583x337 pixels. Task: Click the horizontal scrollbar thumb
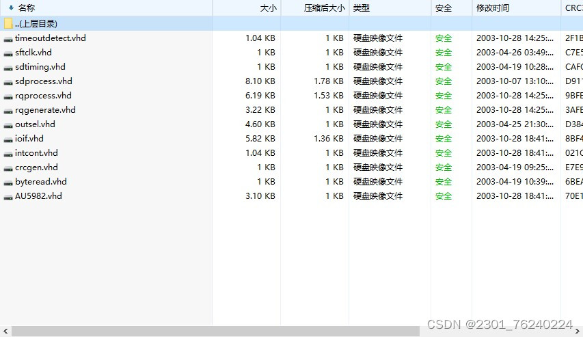tap(216, 331)
